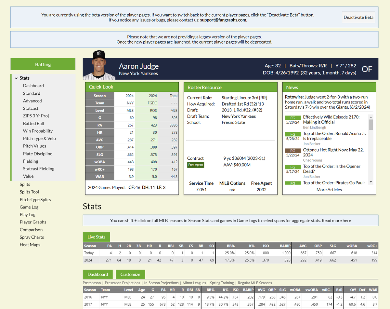Image resolution: width=390 pixels, height=309 pixels.
Task: Open the Splits Tool page
Action: pos(29,192)
